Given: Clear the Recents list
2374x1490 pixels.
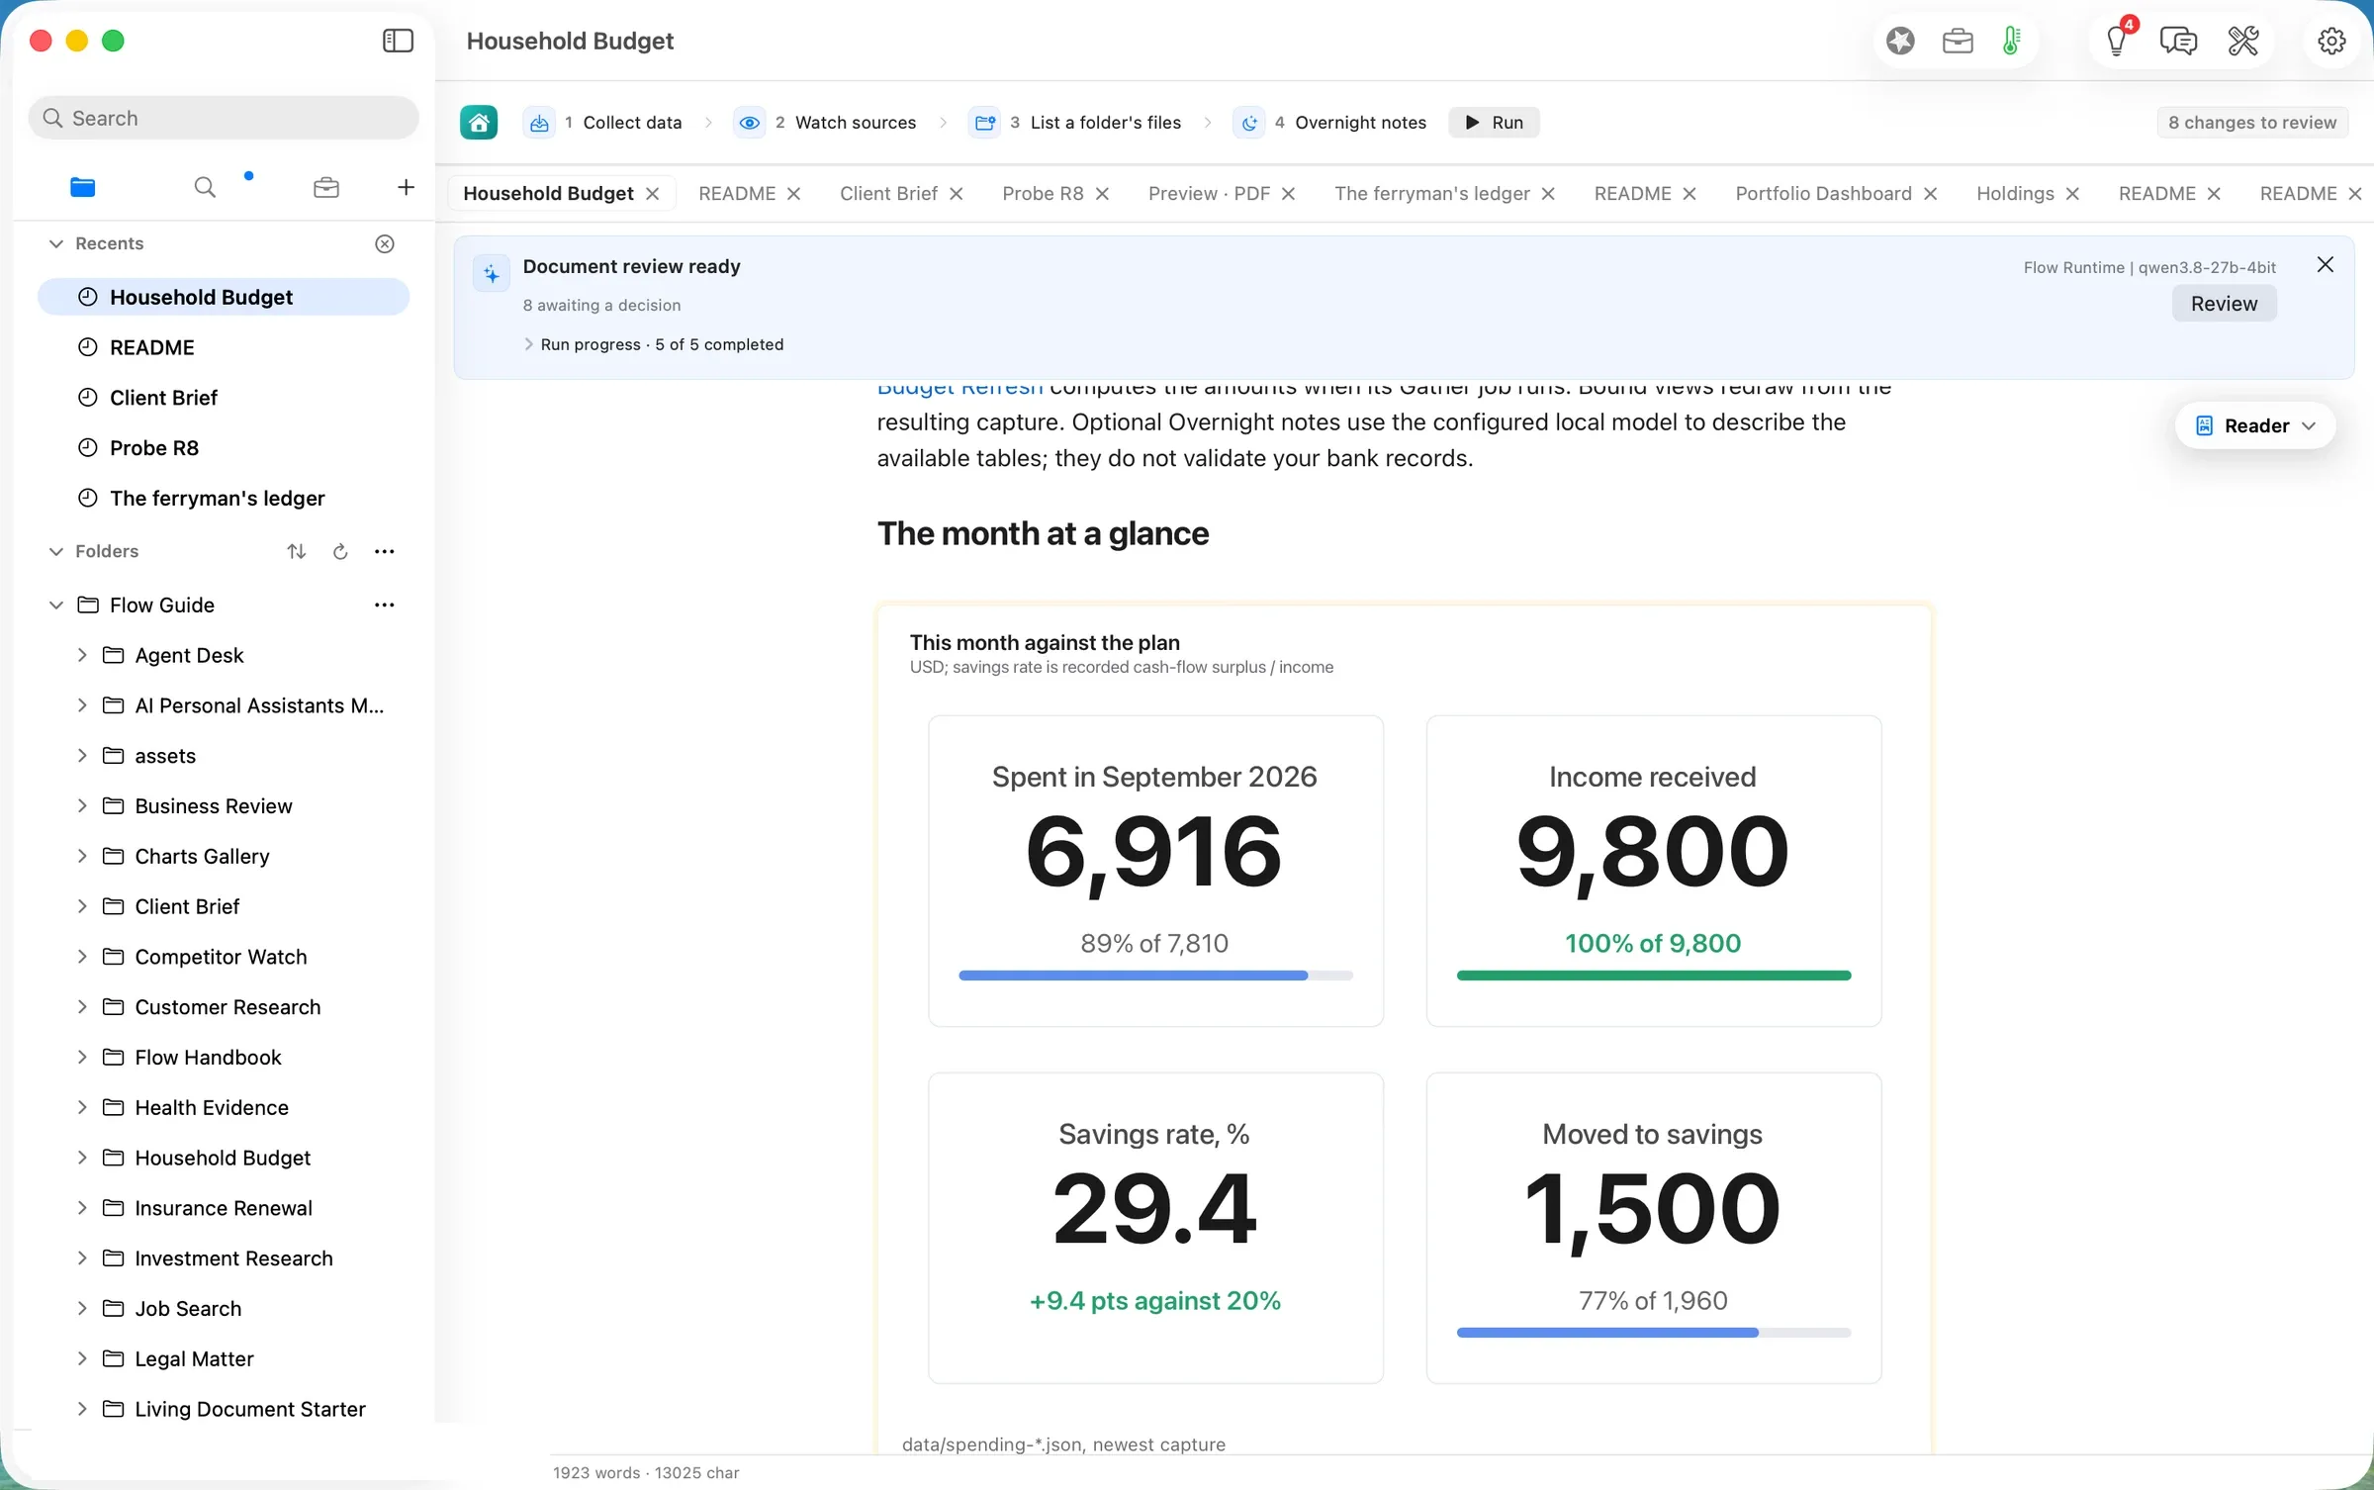Looking at the screenshot, I should point(385,243).
